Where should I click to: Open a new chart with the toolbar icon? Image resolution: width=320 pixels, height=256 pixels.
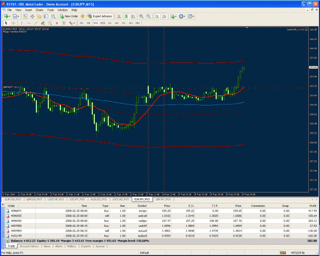coord(6,16)
